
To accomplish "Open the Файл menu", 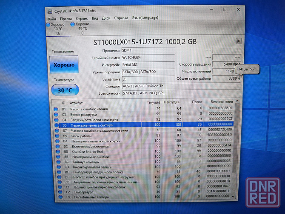I will point(52,18).
